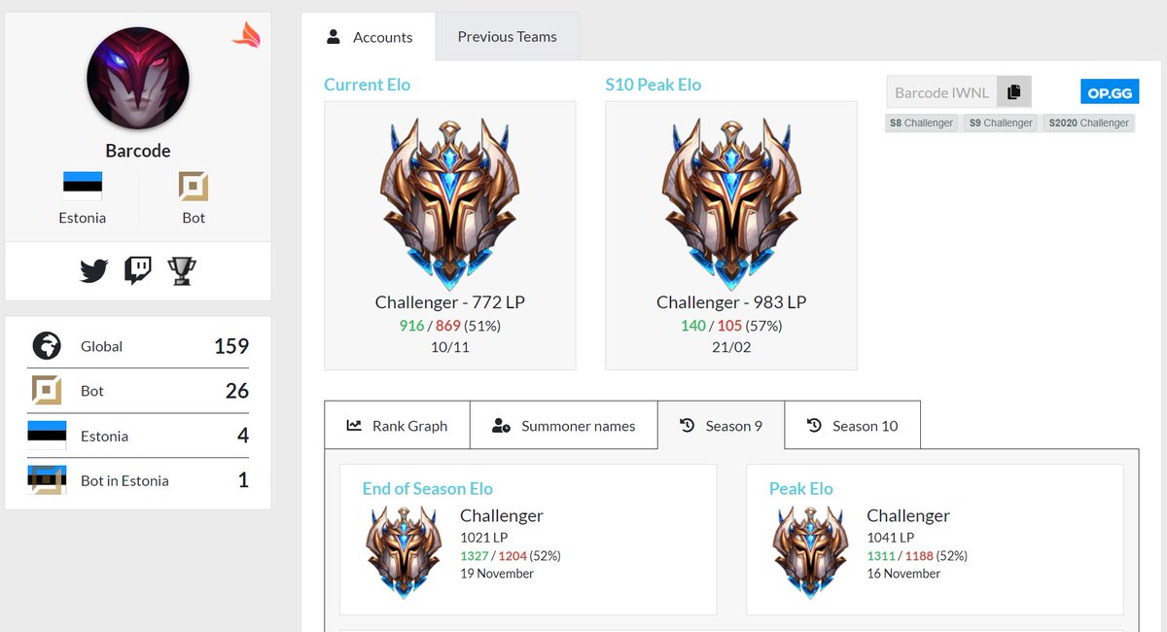Click the S10 Peak Elo heading
Viewport: 1167px width, 632px height.
tap(654, 85)
